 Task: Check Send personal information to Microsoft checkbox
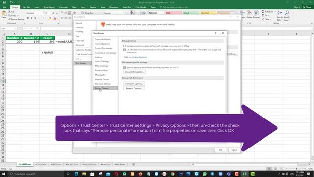124,46
